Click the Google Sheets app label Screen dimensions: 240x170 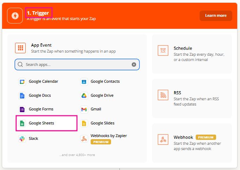coord(41,123)
